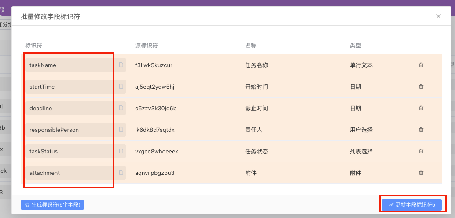Remove the 附件 row using trash icon
455x218 pixels.
(421, 173)
